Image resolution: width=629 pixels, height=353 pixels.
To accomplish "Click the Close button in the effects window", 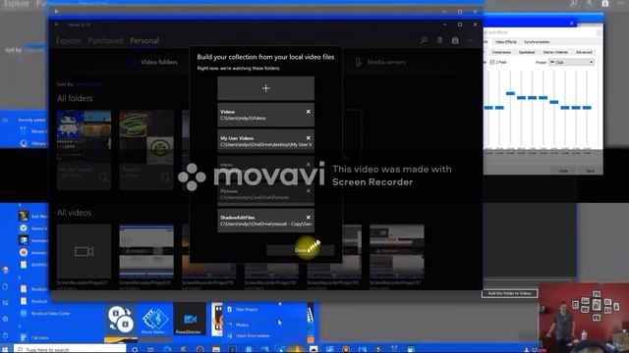I will (563, 171).
